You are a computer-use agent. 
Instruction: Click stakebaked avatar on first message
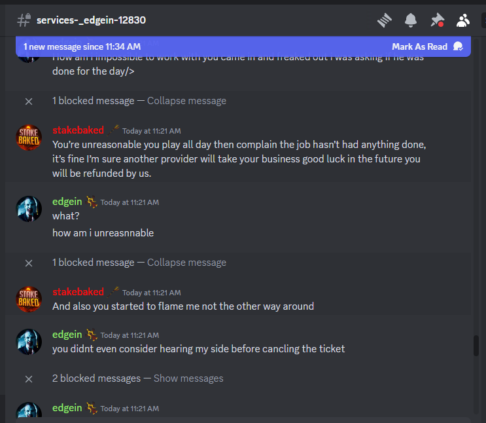[29, 138]
